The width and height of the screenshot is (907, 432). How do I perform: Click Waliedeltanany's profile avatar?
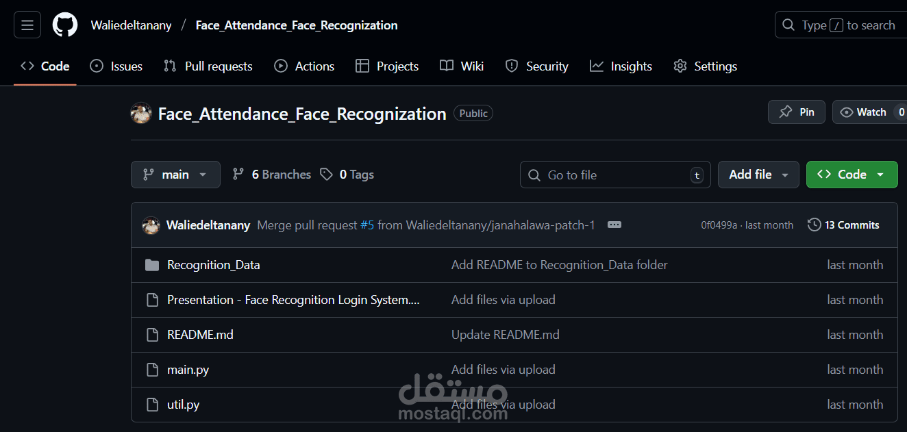click(x=151, y=224)
